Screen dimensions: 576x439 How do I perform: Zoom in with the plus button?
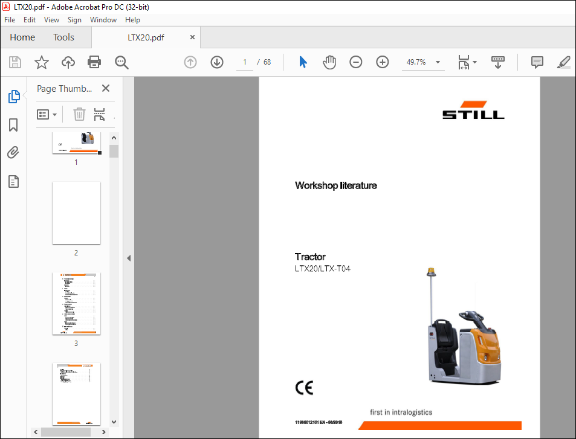[383, 62]
